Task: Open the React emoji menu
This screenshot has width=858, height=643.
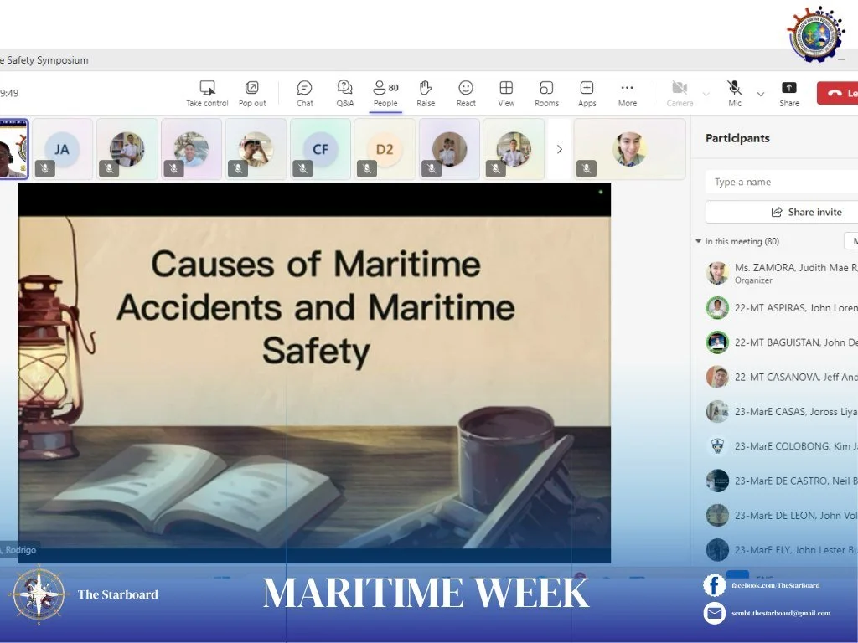Action: tap(466, 94)
